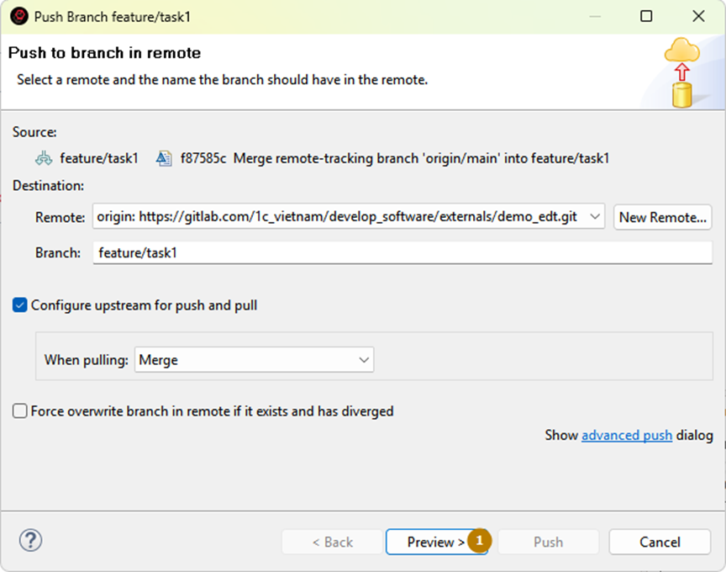Click the branch icon beside feature/task1 source
The height and width of the screenshot is (572, 726).
pyautogui.click(x=44, y=158)
